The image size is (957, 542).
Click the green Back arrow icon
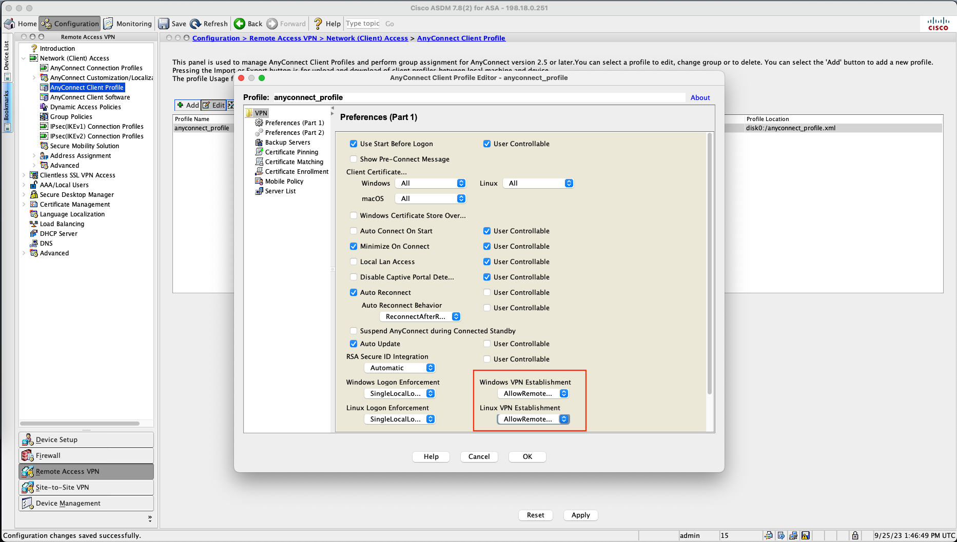[240, 24]
